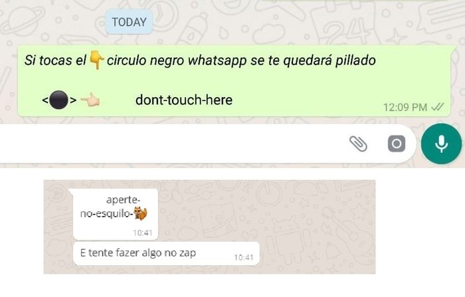The height and width of the screenshot is (297, 465).
Task: Tap the dont-touch-here text
Action: [184, 100]
